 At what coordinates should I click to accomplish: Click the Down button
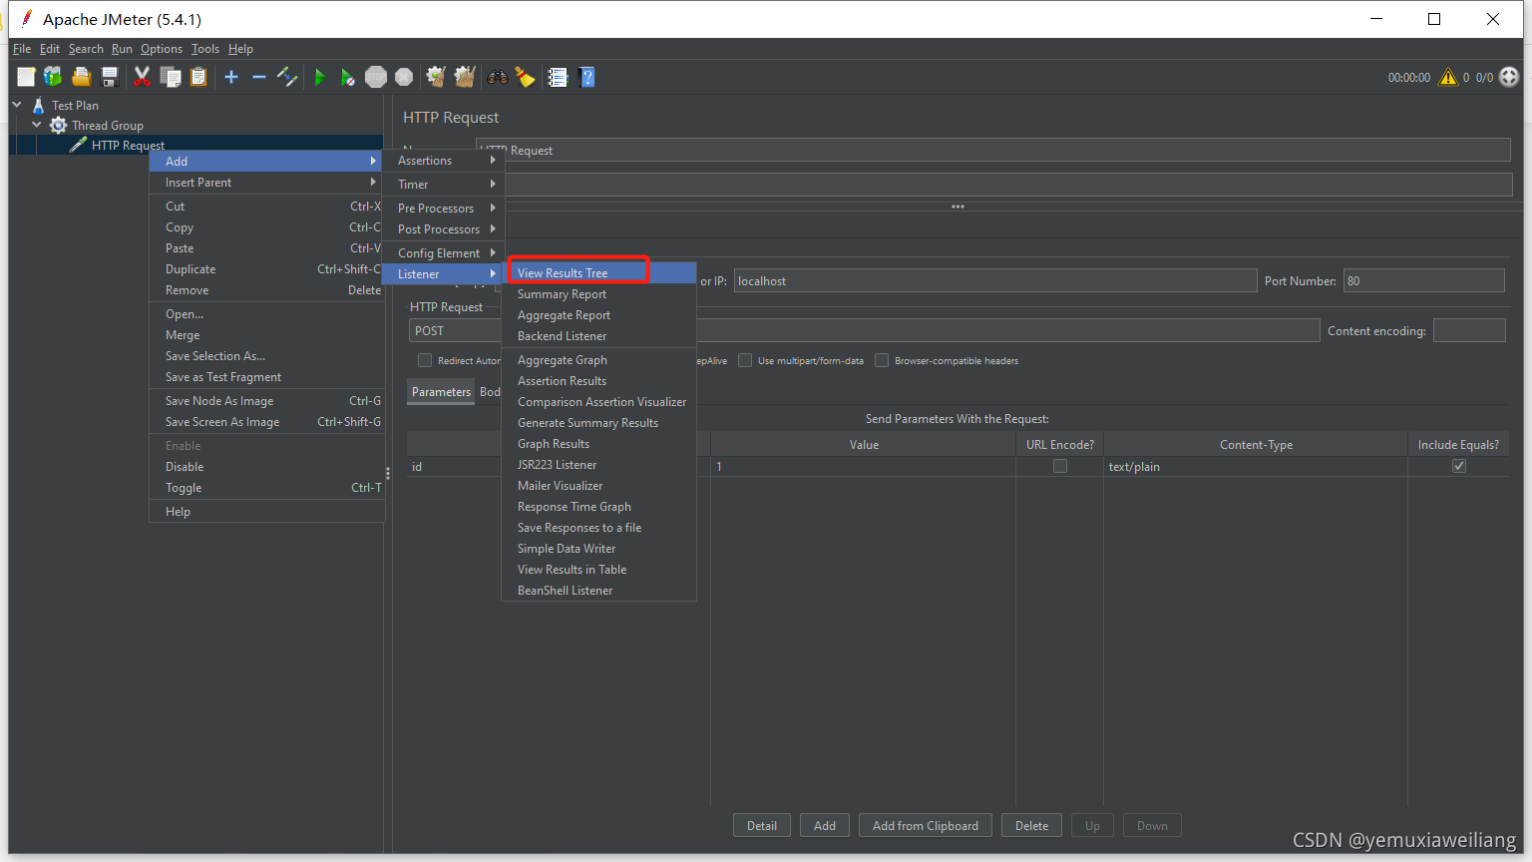point(1152,825)
